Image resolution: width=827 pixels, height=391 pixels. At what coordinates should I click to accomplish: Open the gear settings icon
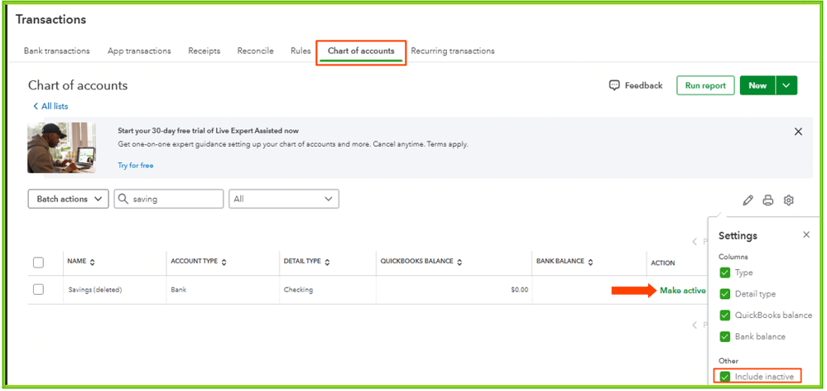[x=788, y=200]
